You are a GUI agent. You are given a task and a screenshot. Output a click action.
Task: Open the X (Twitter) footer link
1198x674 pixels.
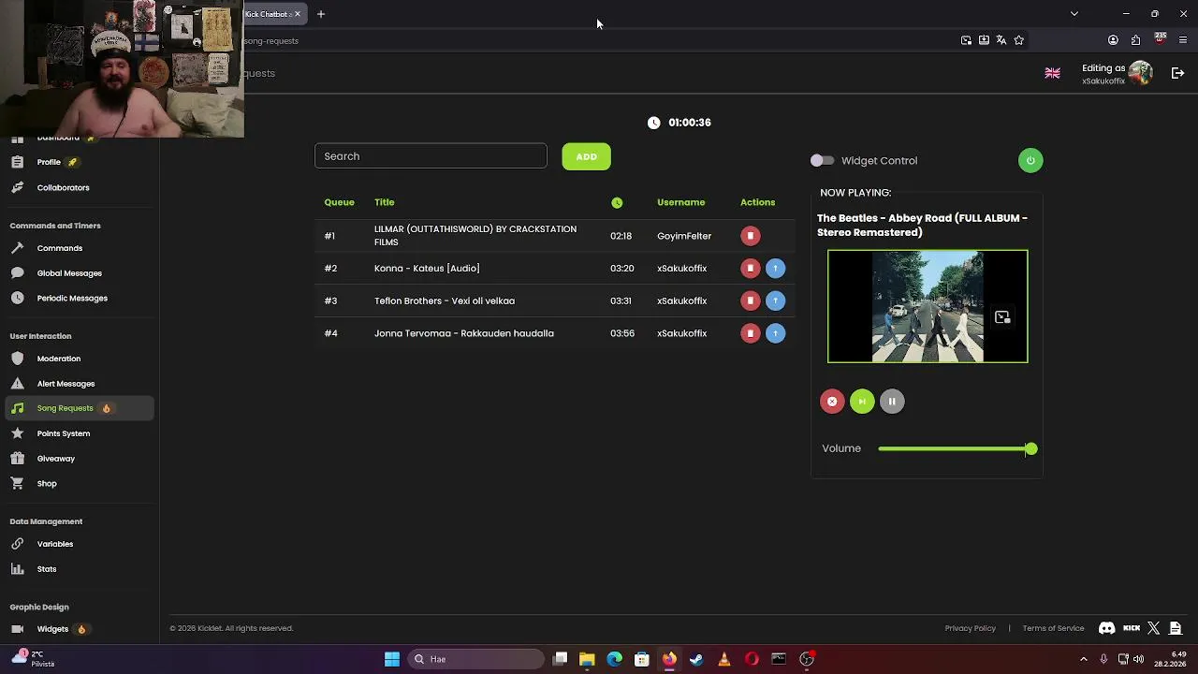[x=1153, y=628]
